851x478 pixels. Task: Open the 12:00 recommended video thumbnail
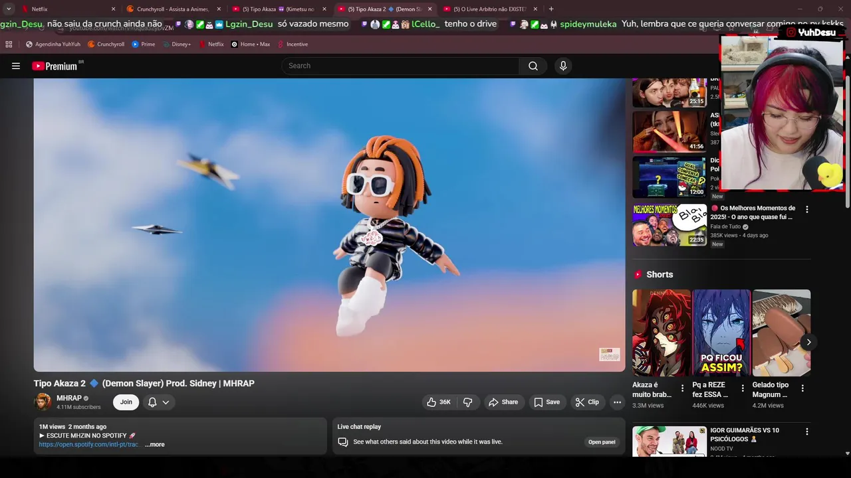(x=669, y=177)
